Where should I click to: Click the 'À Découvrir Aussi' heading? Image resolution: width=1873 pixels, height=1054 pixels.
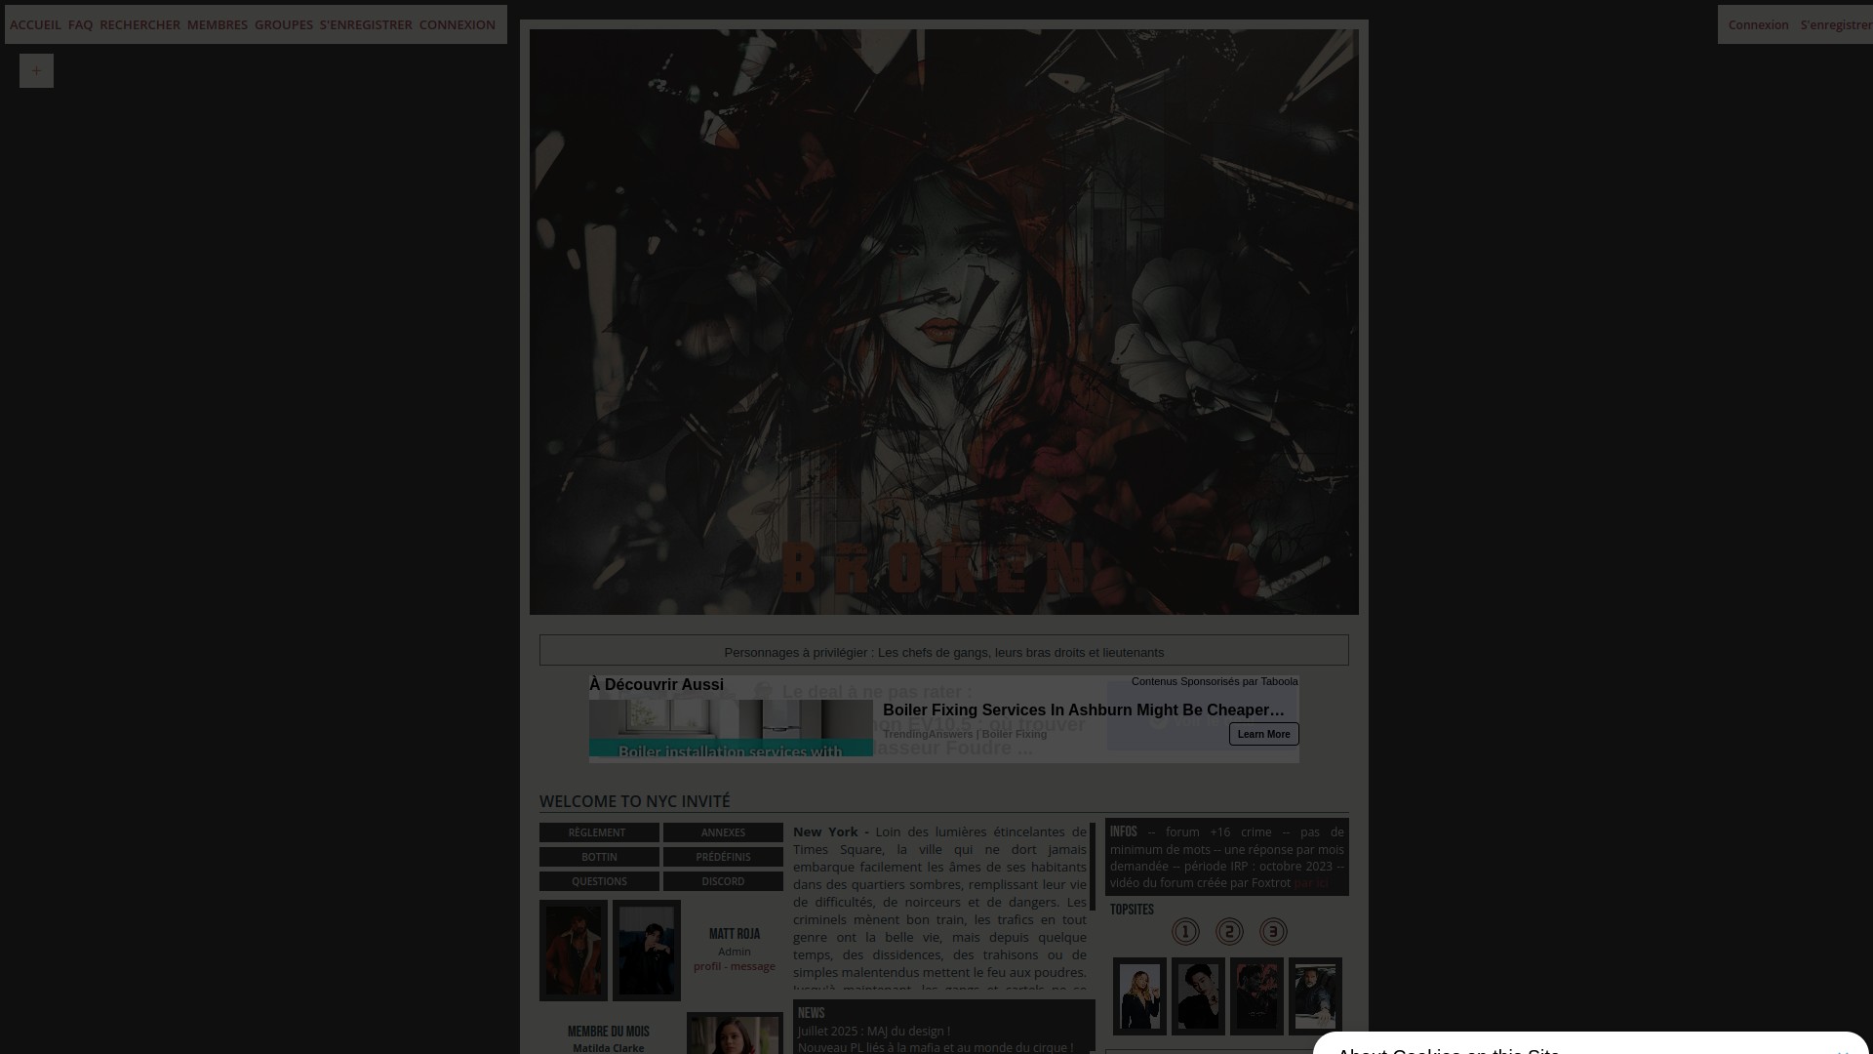pyautogui.click(x=657, y=684)
